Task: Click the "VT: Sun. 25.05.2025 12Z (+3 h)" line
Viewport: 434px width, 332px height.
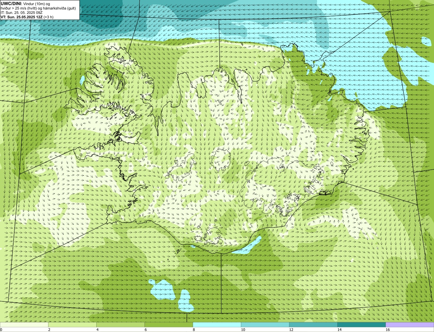Action: click(x=27, y=17)
